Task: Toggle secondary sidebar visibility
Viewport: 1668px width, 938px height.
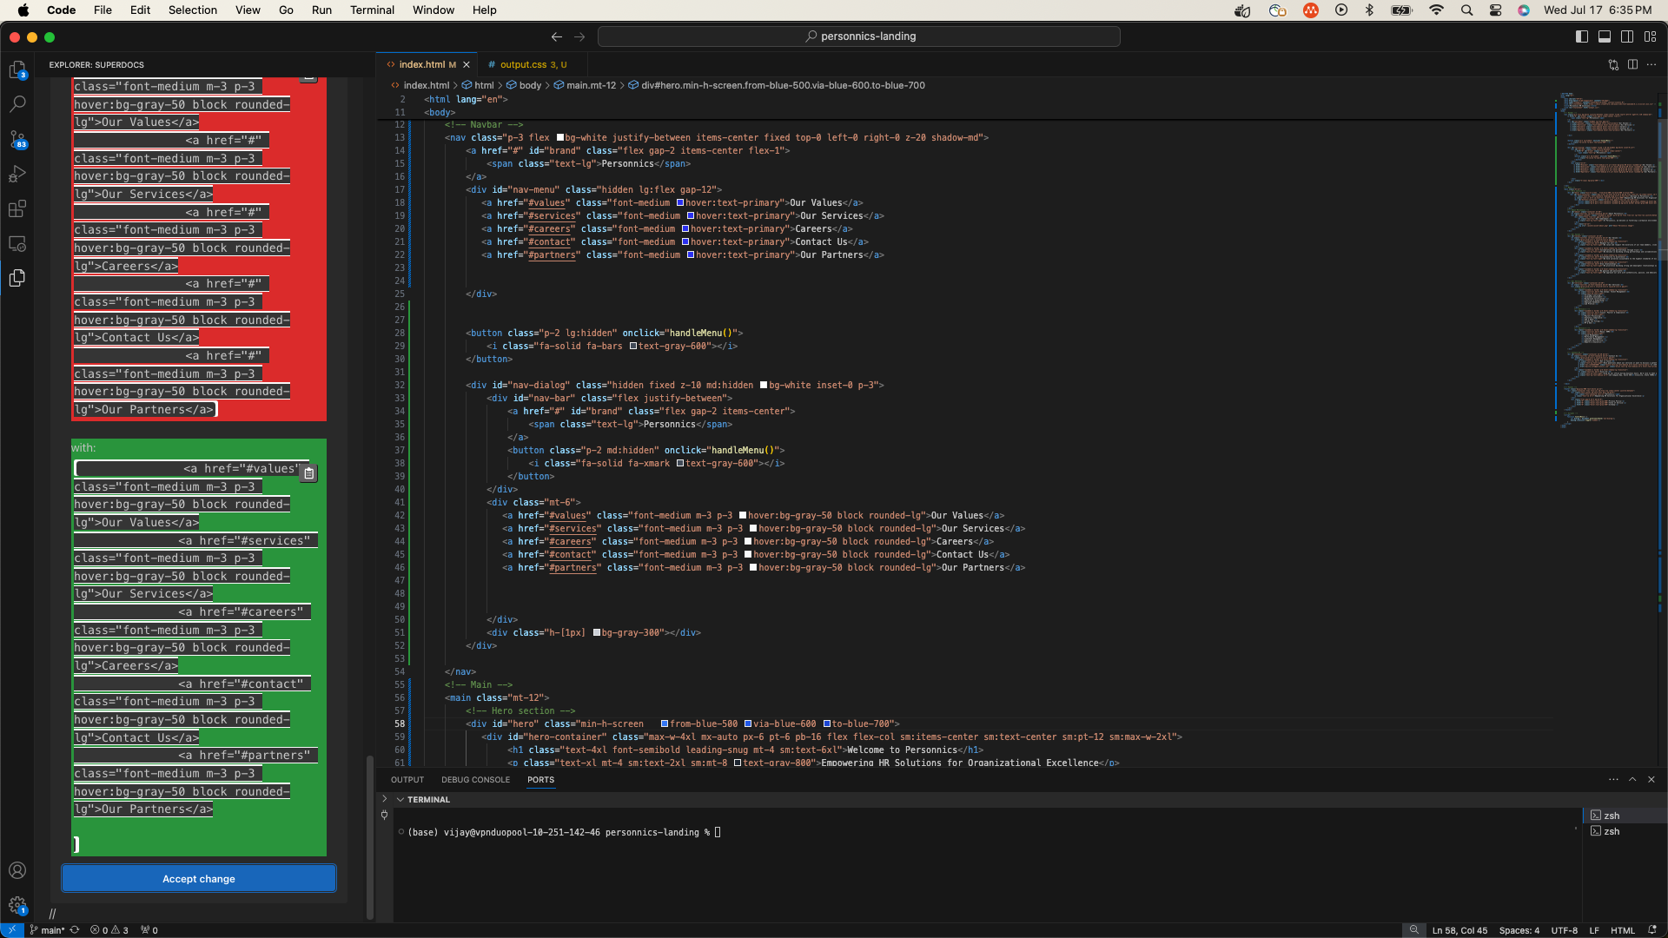Action: 1627,36
